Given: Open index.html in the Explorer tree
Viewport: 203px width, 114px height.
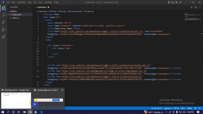Looking at the screenshot, I should [17, 15].
